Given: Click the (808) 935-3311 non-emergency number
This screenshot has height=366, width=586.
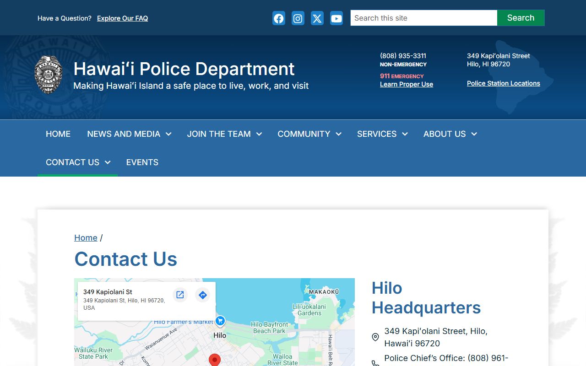Looking at the screenshot, I should 403,56.
